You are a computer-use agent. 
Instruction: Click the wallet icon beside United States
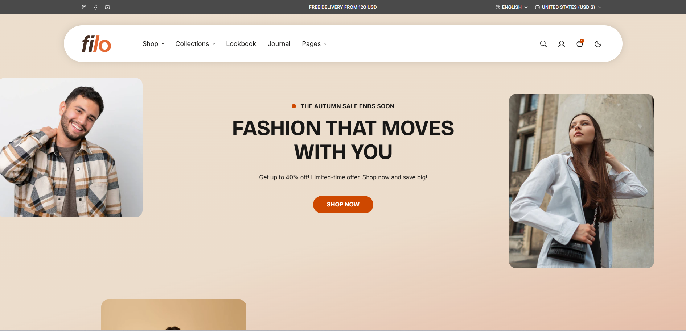click(x=538, y=7)
